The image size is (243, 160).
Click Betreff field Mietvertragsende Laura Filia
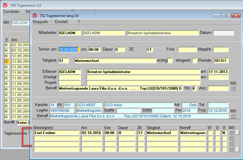(x=121, y=88)
